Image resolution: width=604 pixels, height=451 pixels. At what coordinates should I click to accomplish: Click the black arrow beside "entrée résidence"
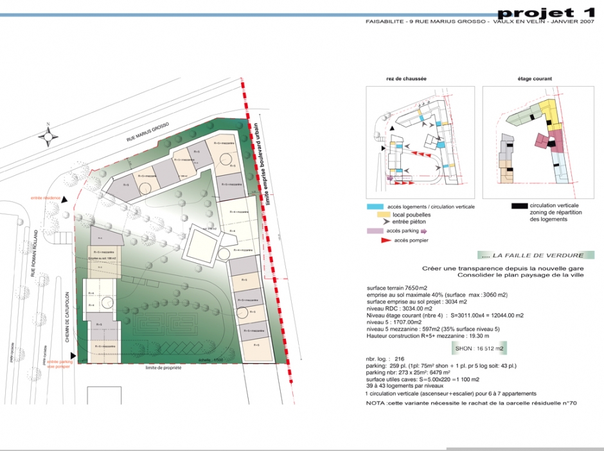(x=66, y=200)
